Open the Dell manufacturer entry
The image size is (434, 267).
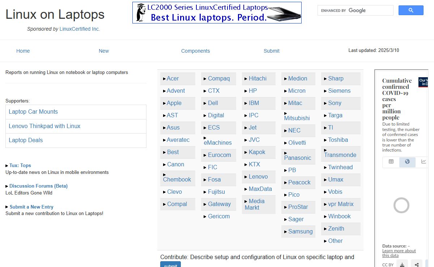tap(213, 103)
